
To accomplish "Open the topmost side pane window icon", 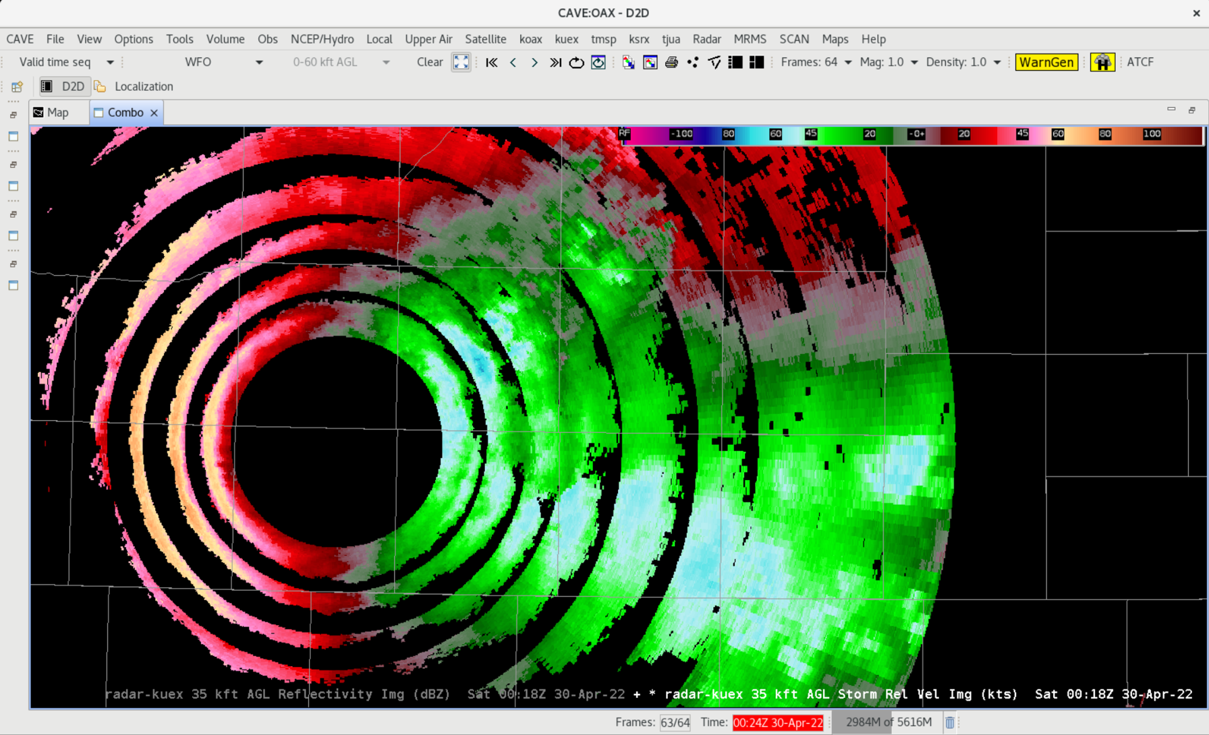I will click(13, 136).
